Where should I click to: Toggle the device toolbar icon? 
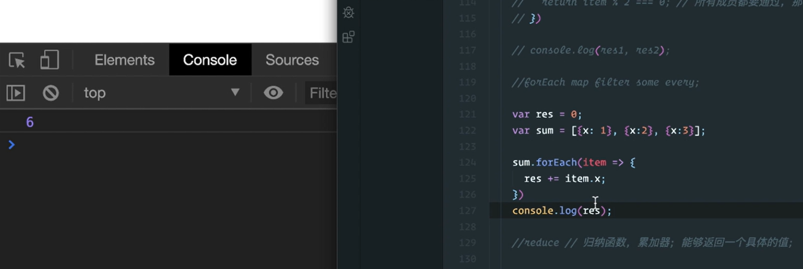coord(49,60)
